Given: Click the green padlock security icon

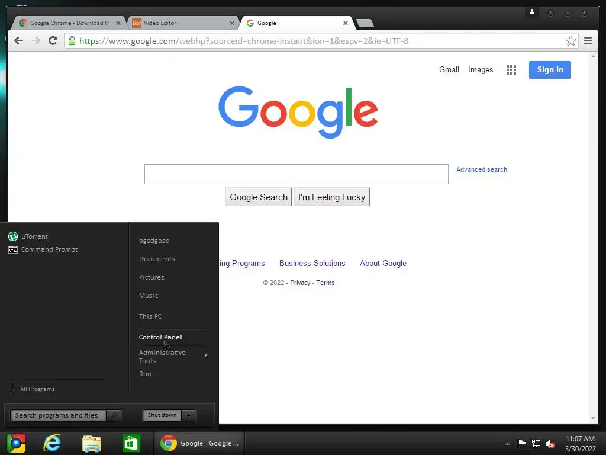Looking at the screenshot, I should [x=72, y=41].
